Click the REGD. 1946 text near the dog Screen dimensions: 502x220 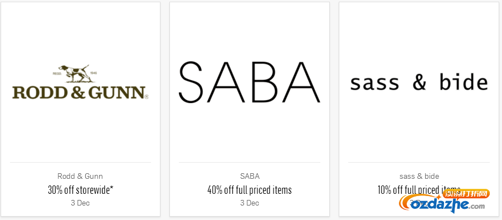coord(75,73)
